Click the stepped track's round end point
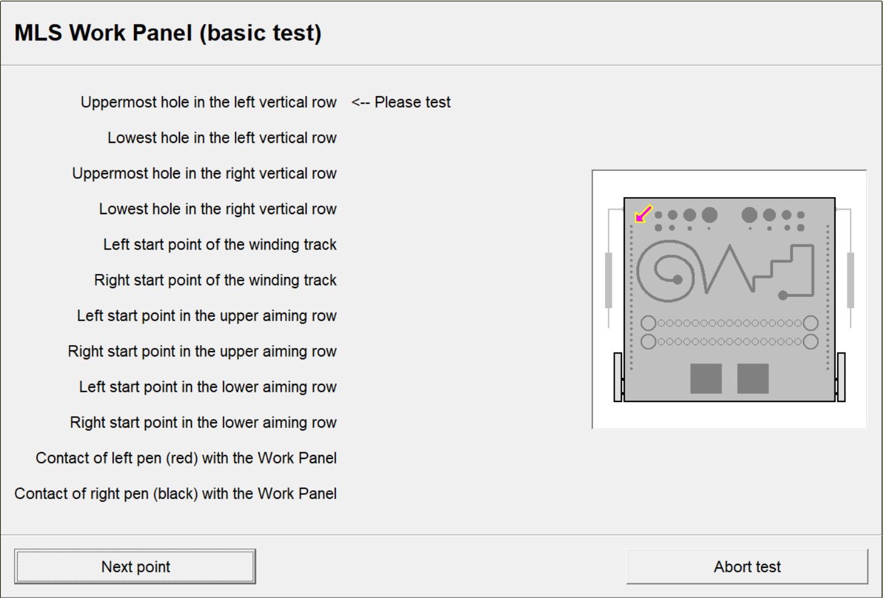 click(783, 295)
